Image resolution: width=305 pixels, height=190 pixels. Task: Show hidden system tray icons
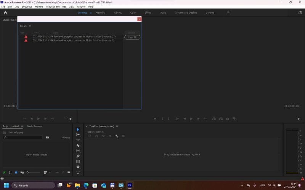click(x=242, y=185)
